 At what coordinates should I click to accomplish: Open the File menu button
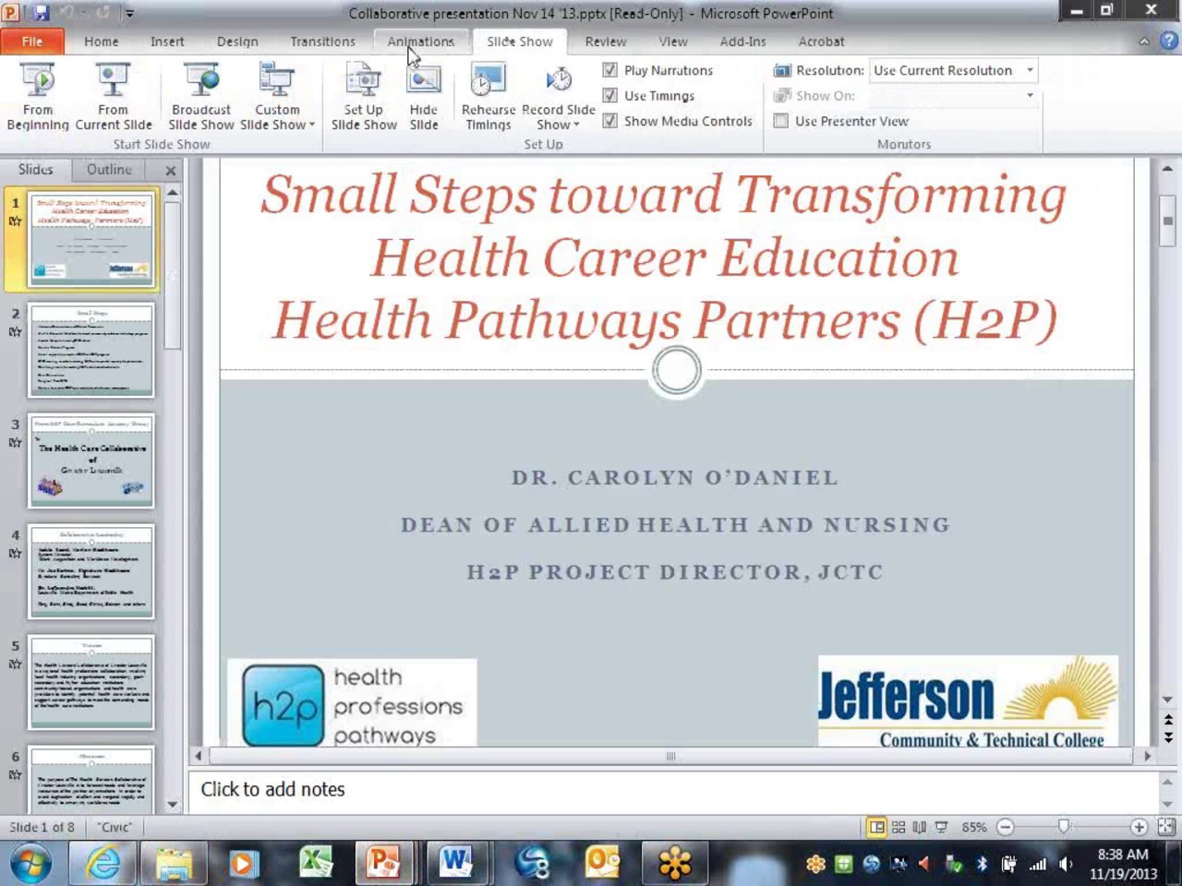(x=32, y=42)
